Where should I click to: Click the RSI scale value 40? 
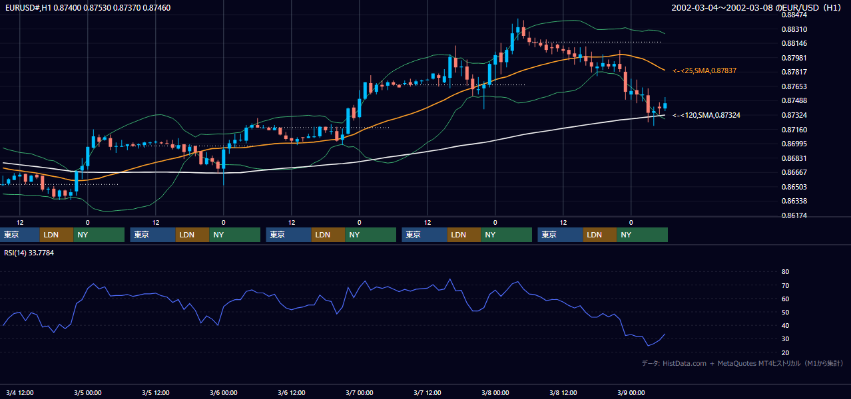[785, 325]
